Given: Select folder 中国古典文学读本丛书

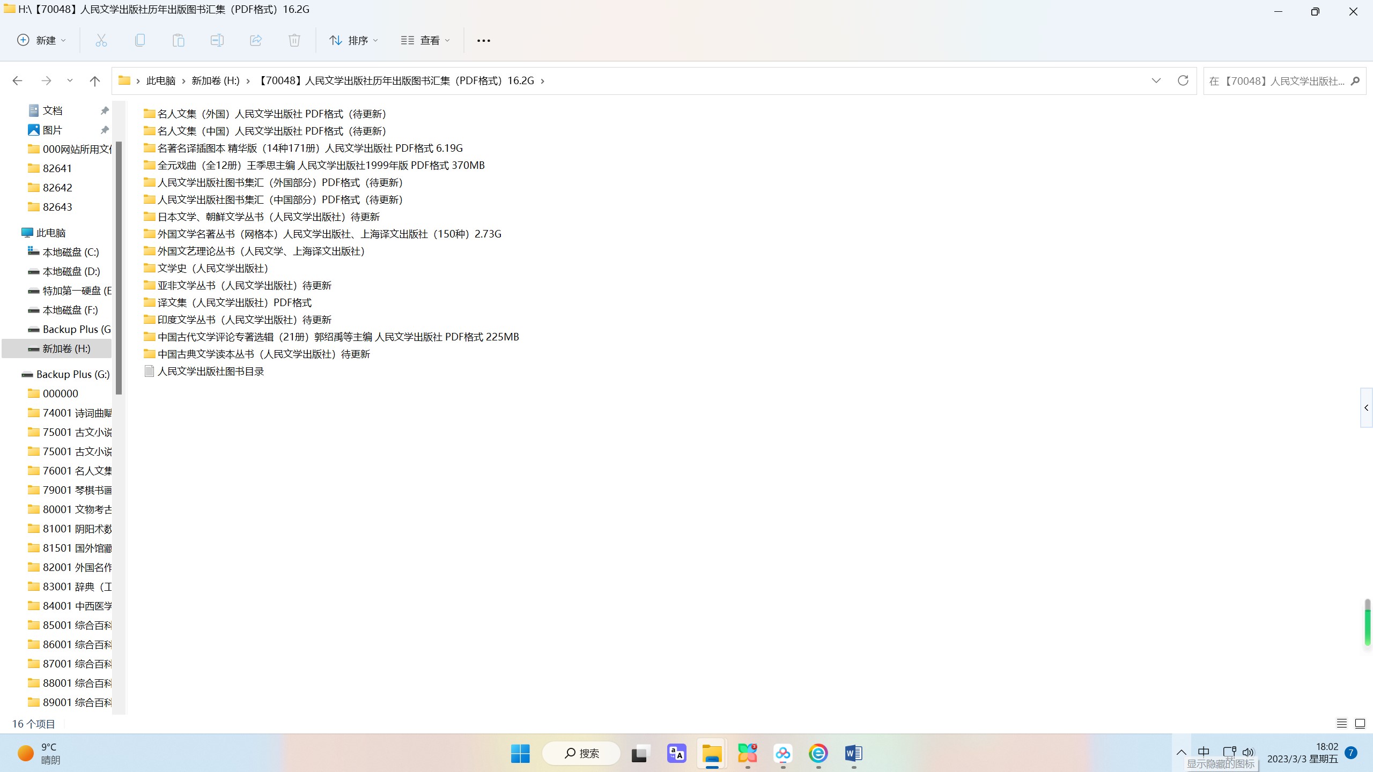Looking at the screenshot, I should tap(257, 354).
